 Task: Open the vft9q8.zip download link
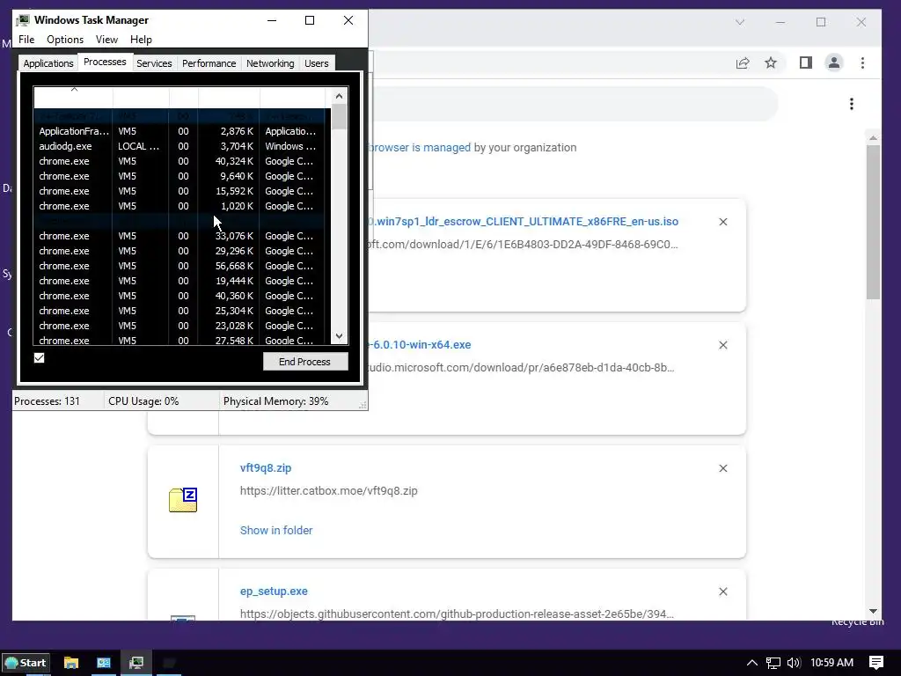(x=266, y=468)
